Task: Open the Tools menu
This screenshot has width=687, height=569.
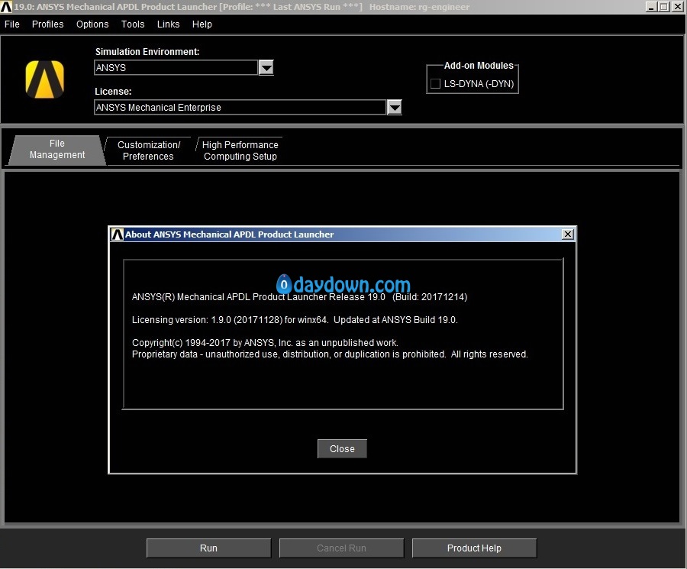Action: [133, 24]
